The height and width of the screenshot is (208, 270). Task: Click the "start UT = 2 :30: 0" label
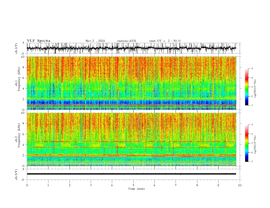[x=165, y=41]
